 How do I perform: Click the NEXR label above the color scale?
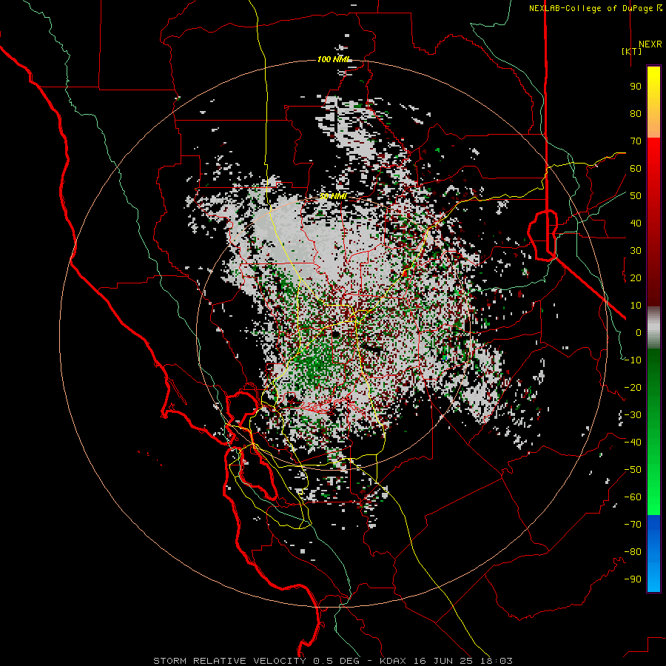(x=650, y=44)
